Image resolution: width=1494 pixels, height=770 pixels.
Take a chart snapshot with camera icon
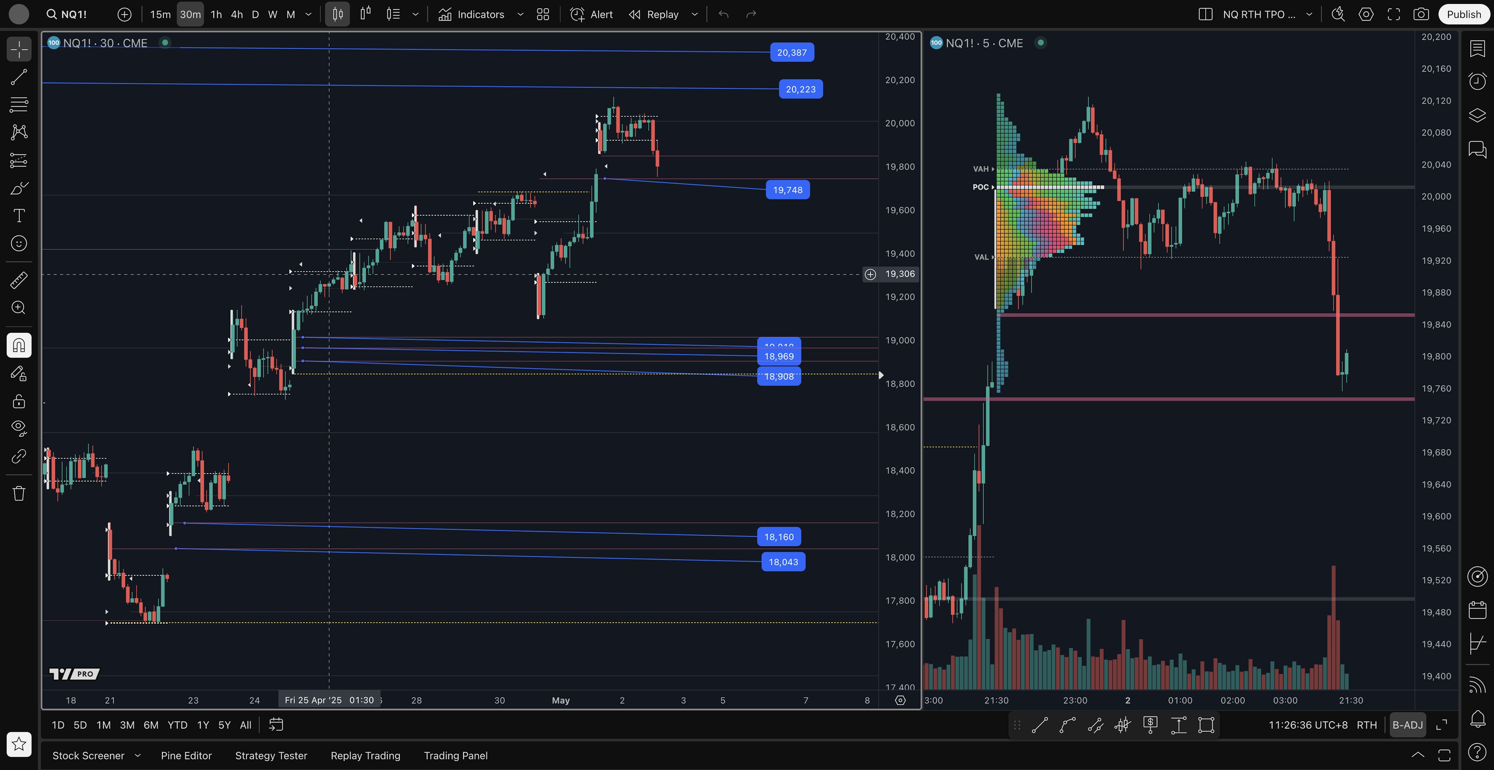point(1420,14)
